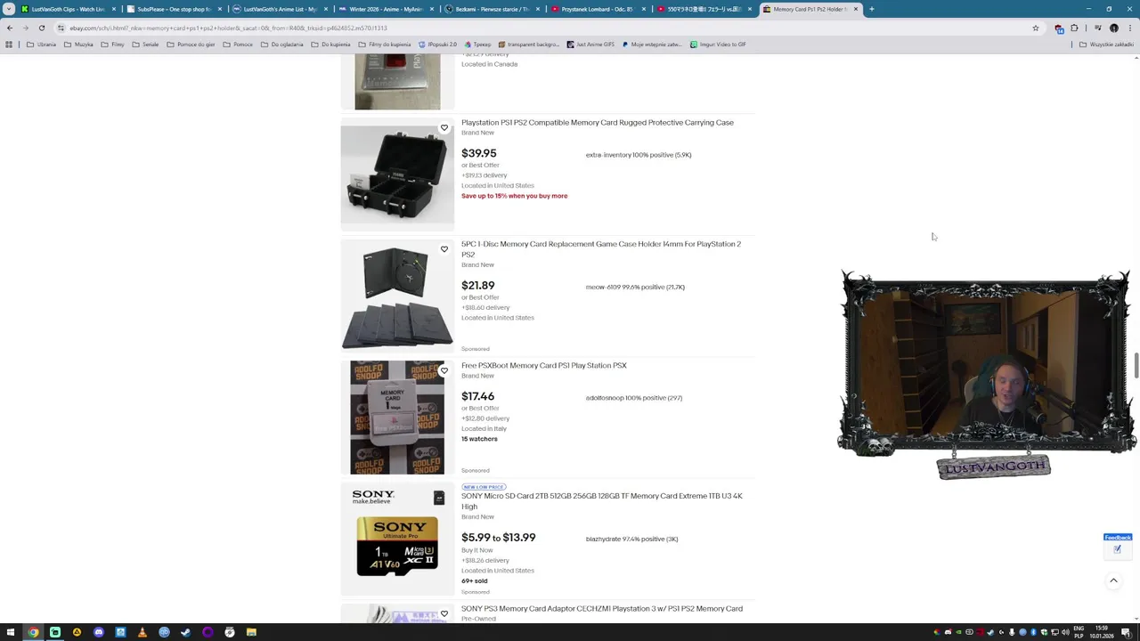Viewport: 1140px width, 641px height.
Task: Heart the Sony PS3 memory card adaptor
Action: point(444,613)
